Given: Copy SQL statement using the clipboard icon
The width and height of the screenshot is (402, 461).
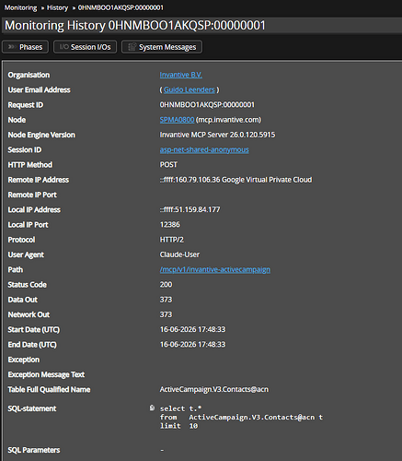Looking at the screenshot, I should point(152,408).
